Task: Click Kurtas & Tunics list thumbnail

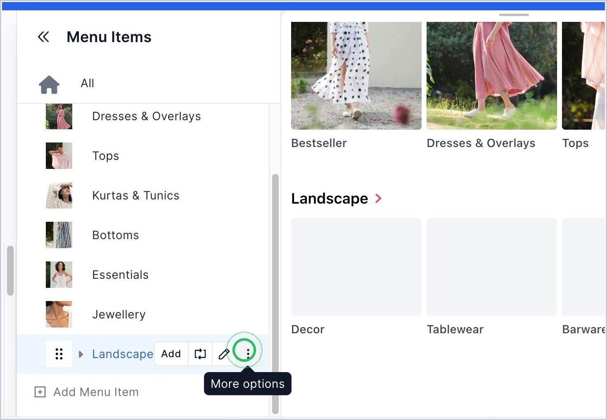Action: pos(59,195)
